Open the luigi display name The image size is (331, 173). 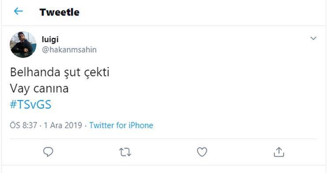(50, 39)
